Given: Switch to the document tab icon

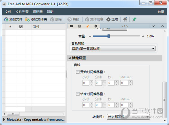Looking at the screenshot, I should pos(79,26).
